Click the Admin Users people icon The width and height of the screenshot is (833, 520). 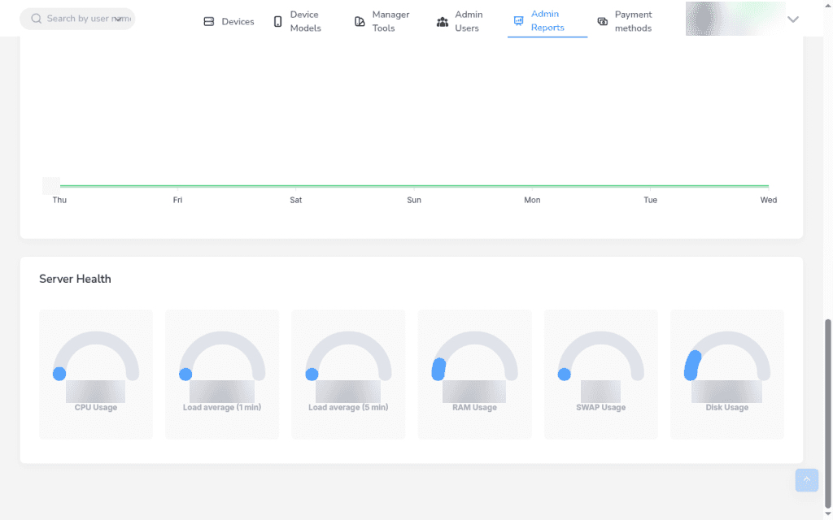pyautogui.click(x=443, y=22)
